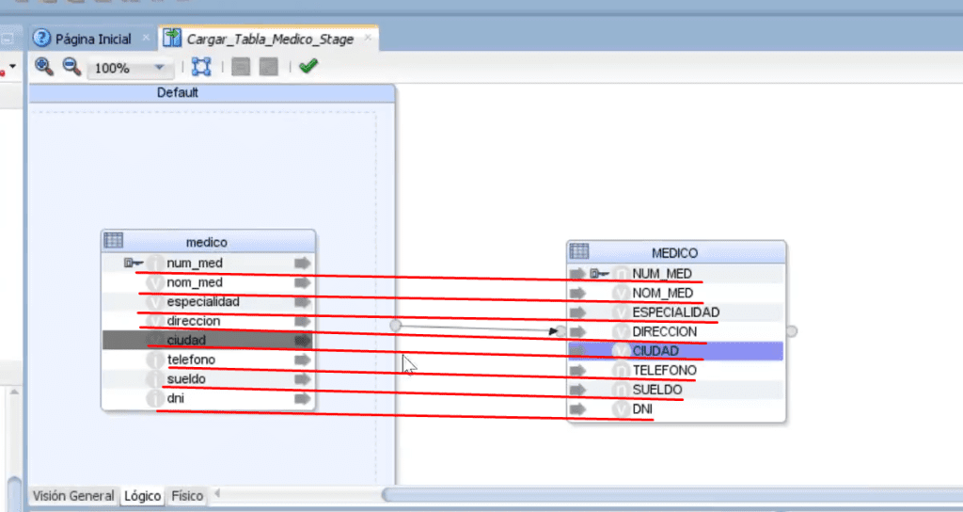Select the Lógico view tab

(143, 495)
